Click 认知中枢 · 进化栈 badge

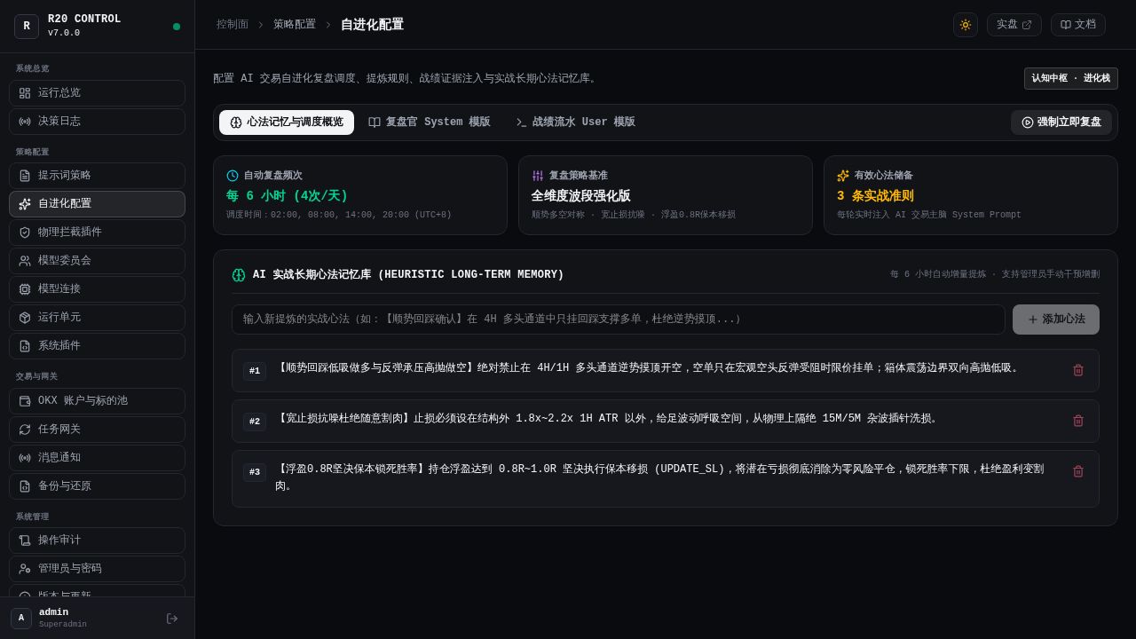(x=1071, y=79)
